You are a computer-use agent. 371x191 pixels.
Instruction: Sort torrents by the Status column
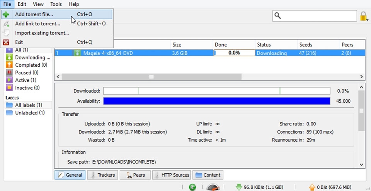pos(276,45)
